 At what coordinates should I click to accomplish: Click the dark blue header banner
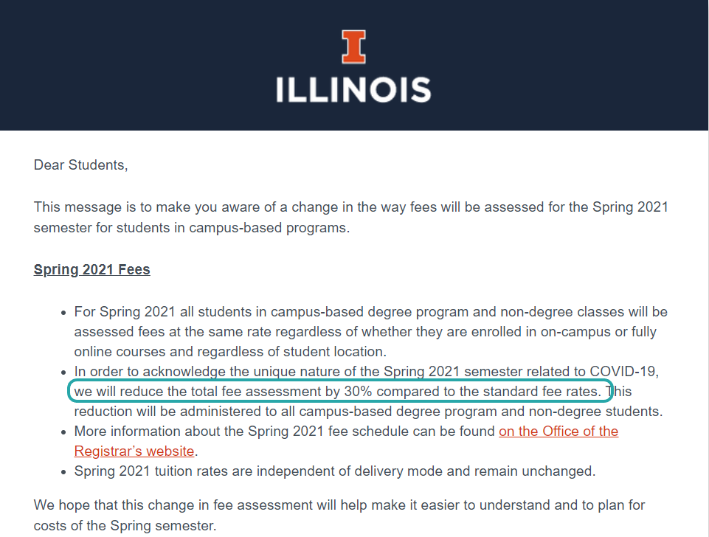353,65
